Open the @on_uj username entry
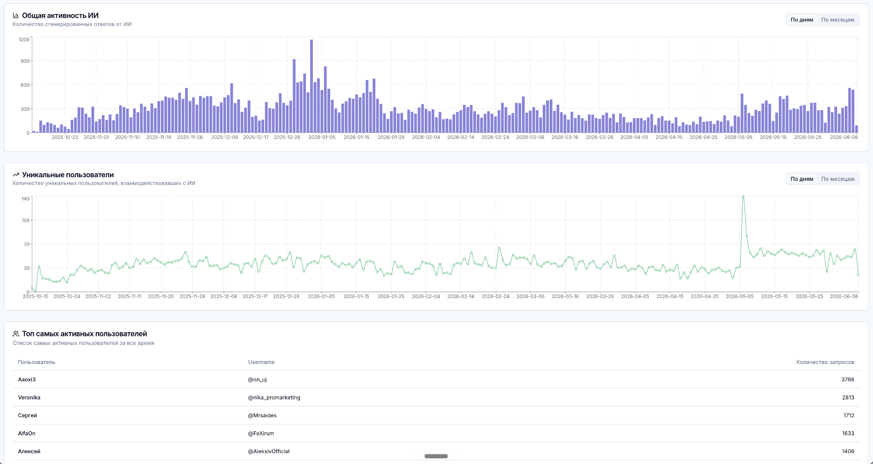 [257, 379]
